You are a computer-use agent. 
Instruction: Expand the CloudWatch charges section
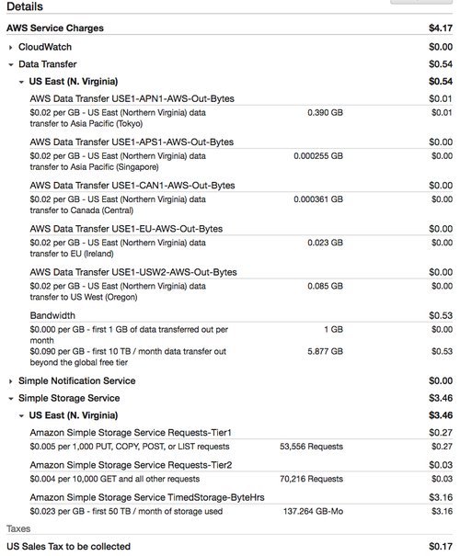pyautogui.click(x=11, y=47)
